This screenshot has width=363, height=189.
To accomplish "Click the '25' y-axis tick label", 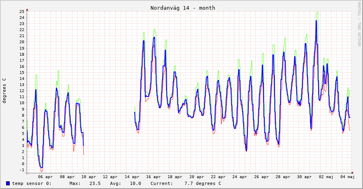I will click(x=22, y=12).
